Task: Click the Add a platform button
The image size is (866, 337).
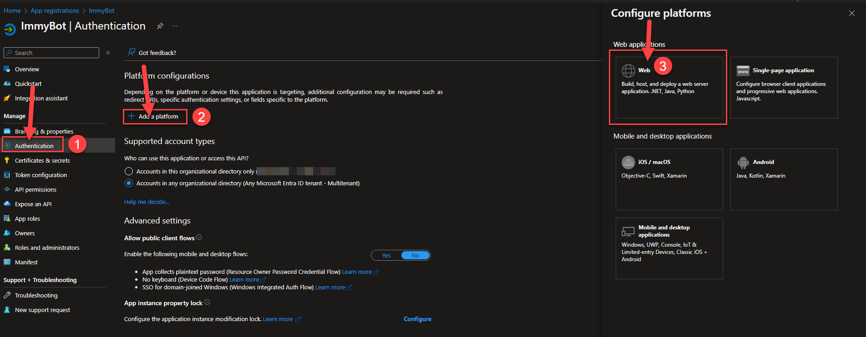Action: (155, 117)
